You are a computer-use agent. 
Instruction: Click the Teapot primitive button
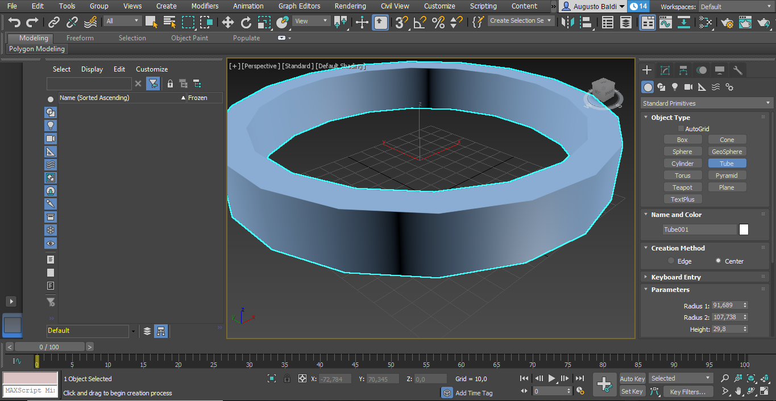(x=682, y=187)
